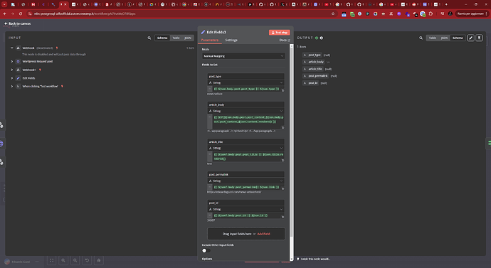Click the 'Test workflow' trigger cursor icon

click(19, 86)
